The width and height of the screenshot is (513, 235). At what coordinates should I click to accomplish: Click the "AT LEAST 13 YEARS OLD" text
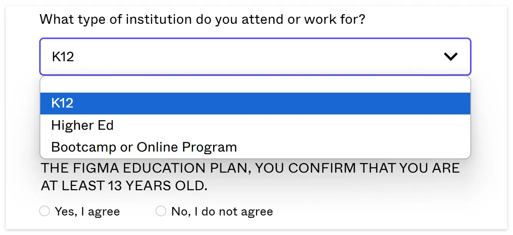click(x=124, y=186)
